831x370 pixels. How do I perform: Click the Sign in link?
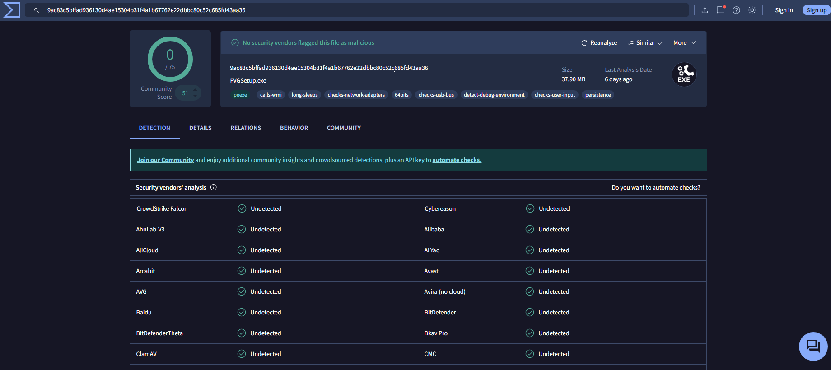[784, 10]
